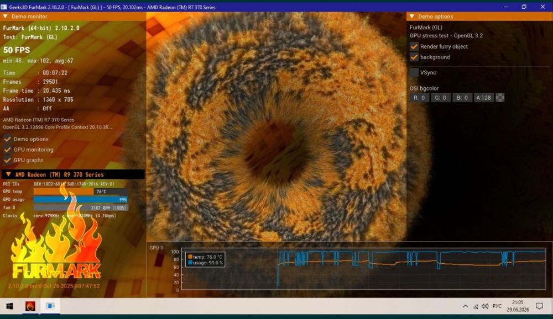
Task: Select the second taskbar window icon
Action: point(50,306)
